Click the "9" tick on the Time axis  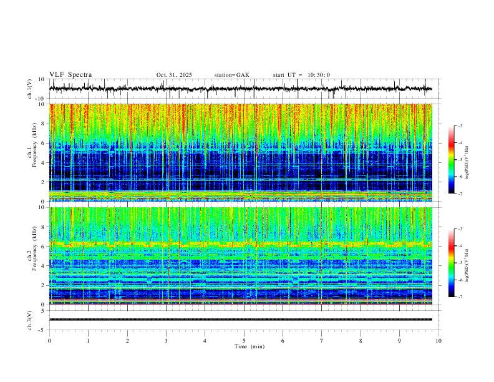click(x=399, y=341)
